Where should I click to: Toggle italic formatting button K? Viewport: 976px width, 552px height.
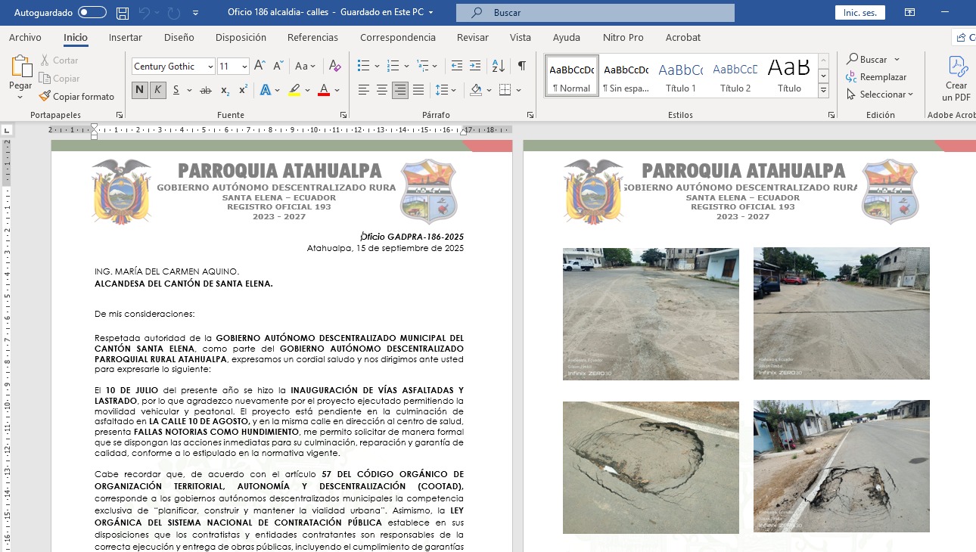(157, 90)
